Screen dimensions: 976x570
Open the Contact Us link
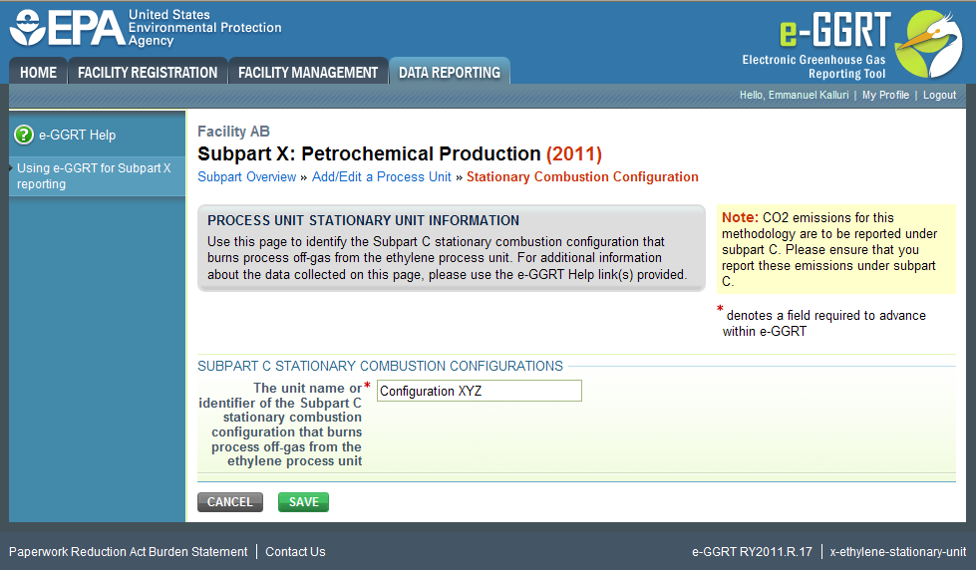coord(295,552)
